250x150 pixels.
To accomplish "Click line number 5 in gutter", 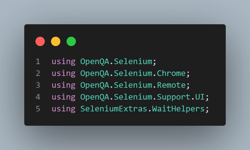I will pos(38,109).
